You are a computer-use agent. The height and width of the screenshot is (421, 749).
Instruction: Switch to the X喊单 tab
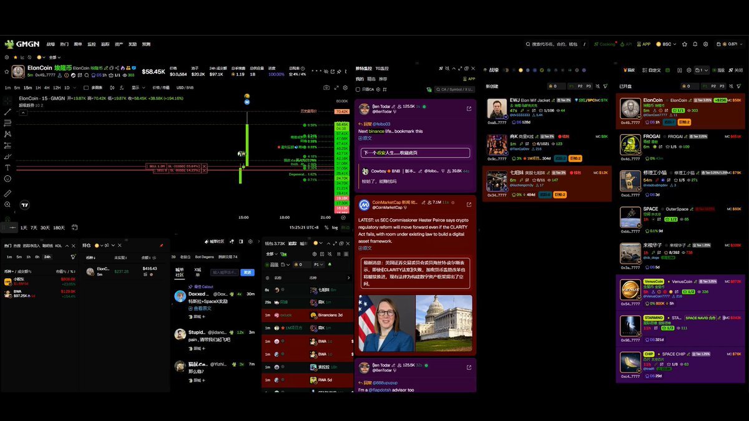click(x=197, y=272)
